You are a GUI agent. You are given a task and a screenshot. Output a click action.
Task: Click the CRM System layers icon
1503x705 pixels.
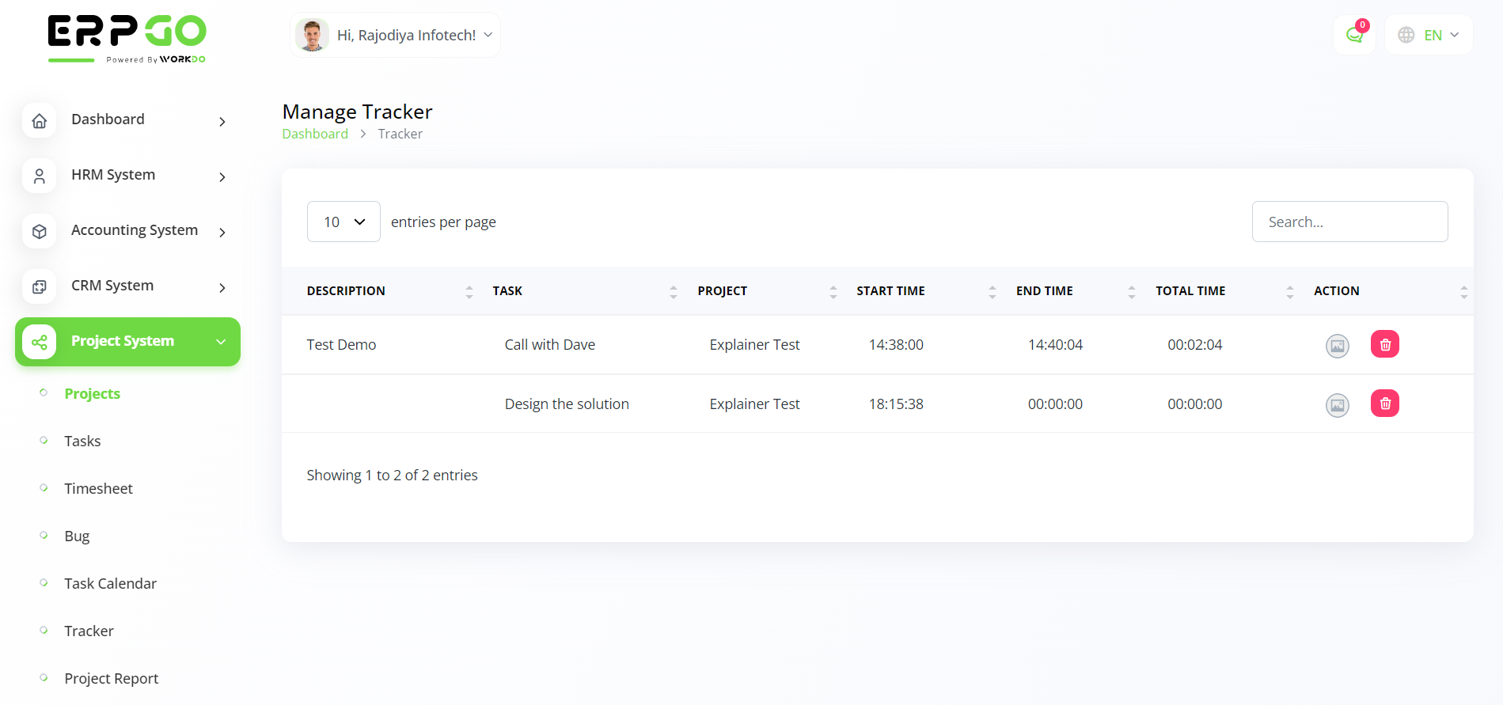pyautogui.click(x=39, y=286)
